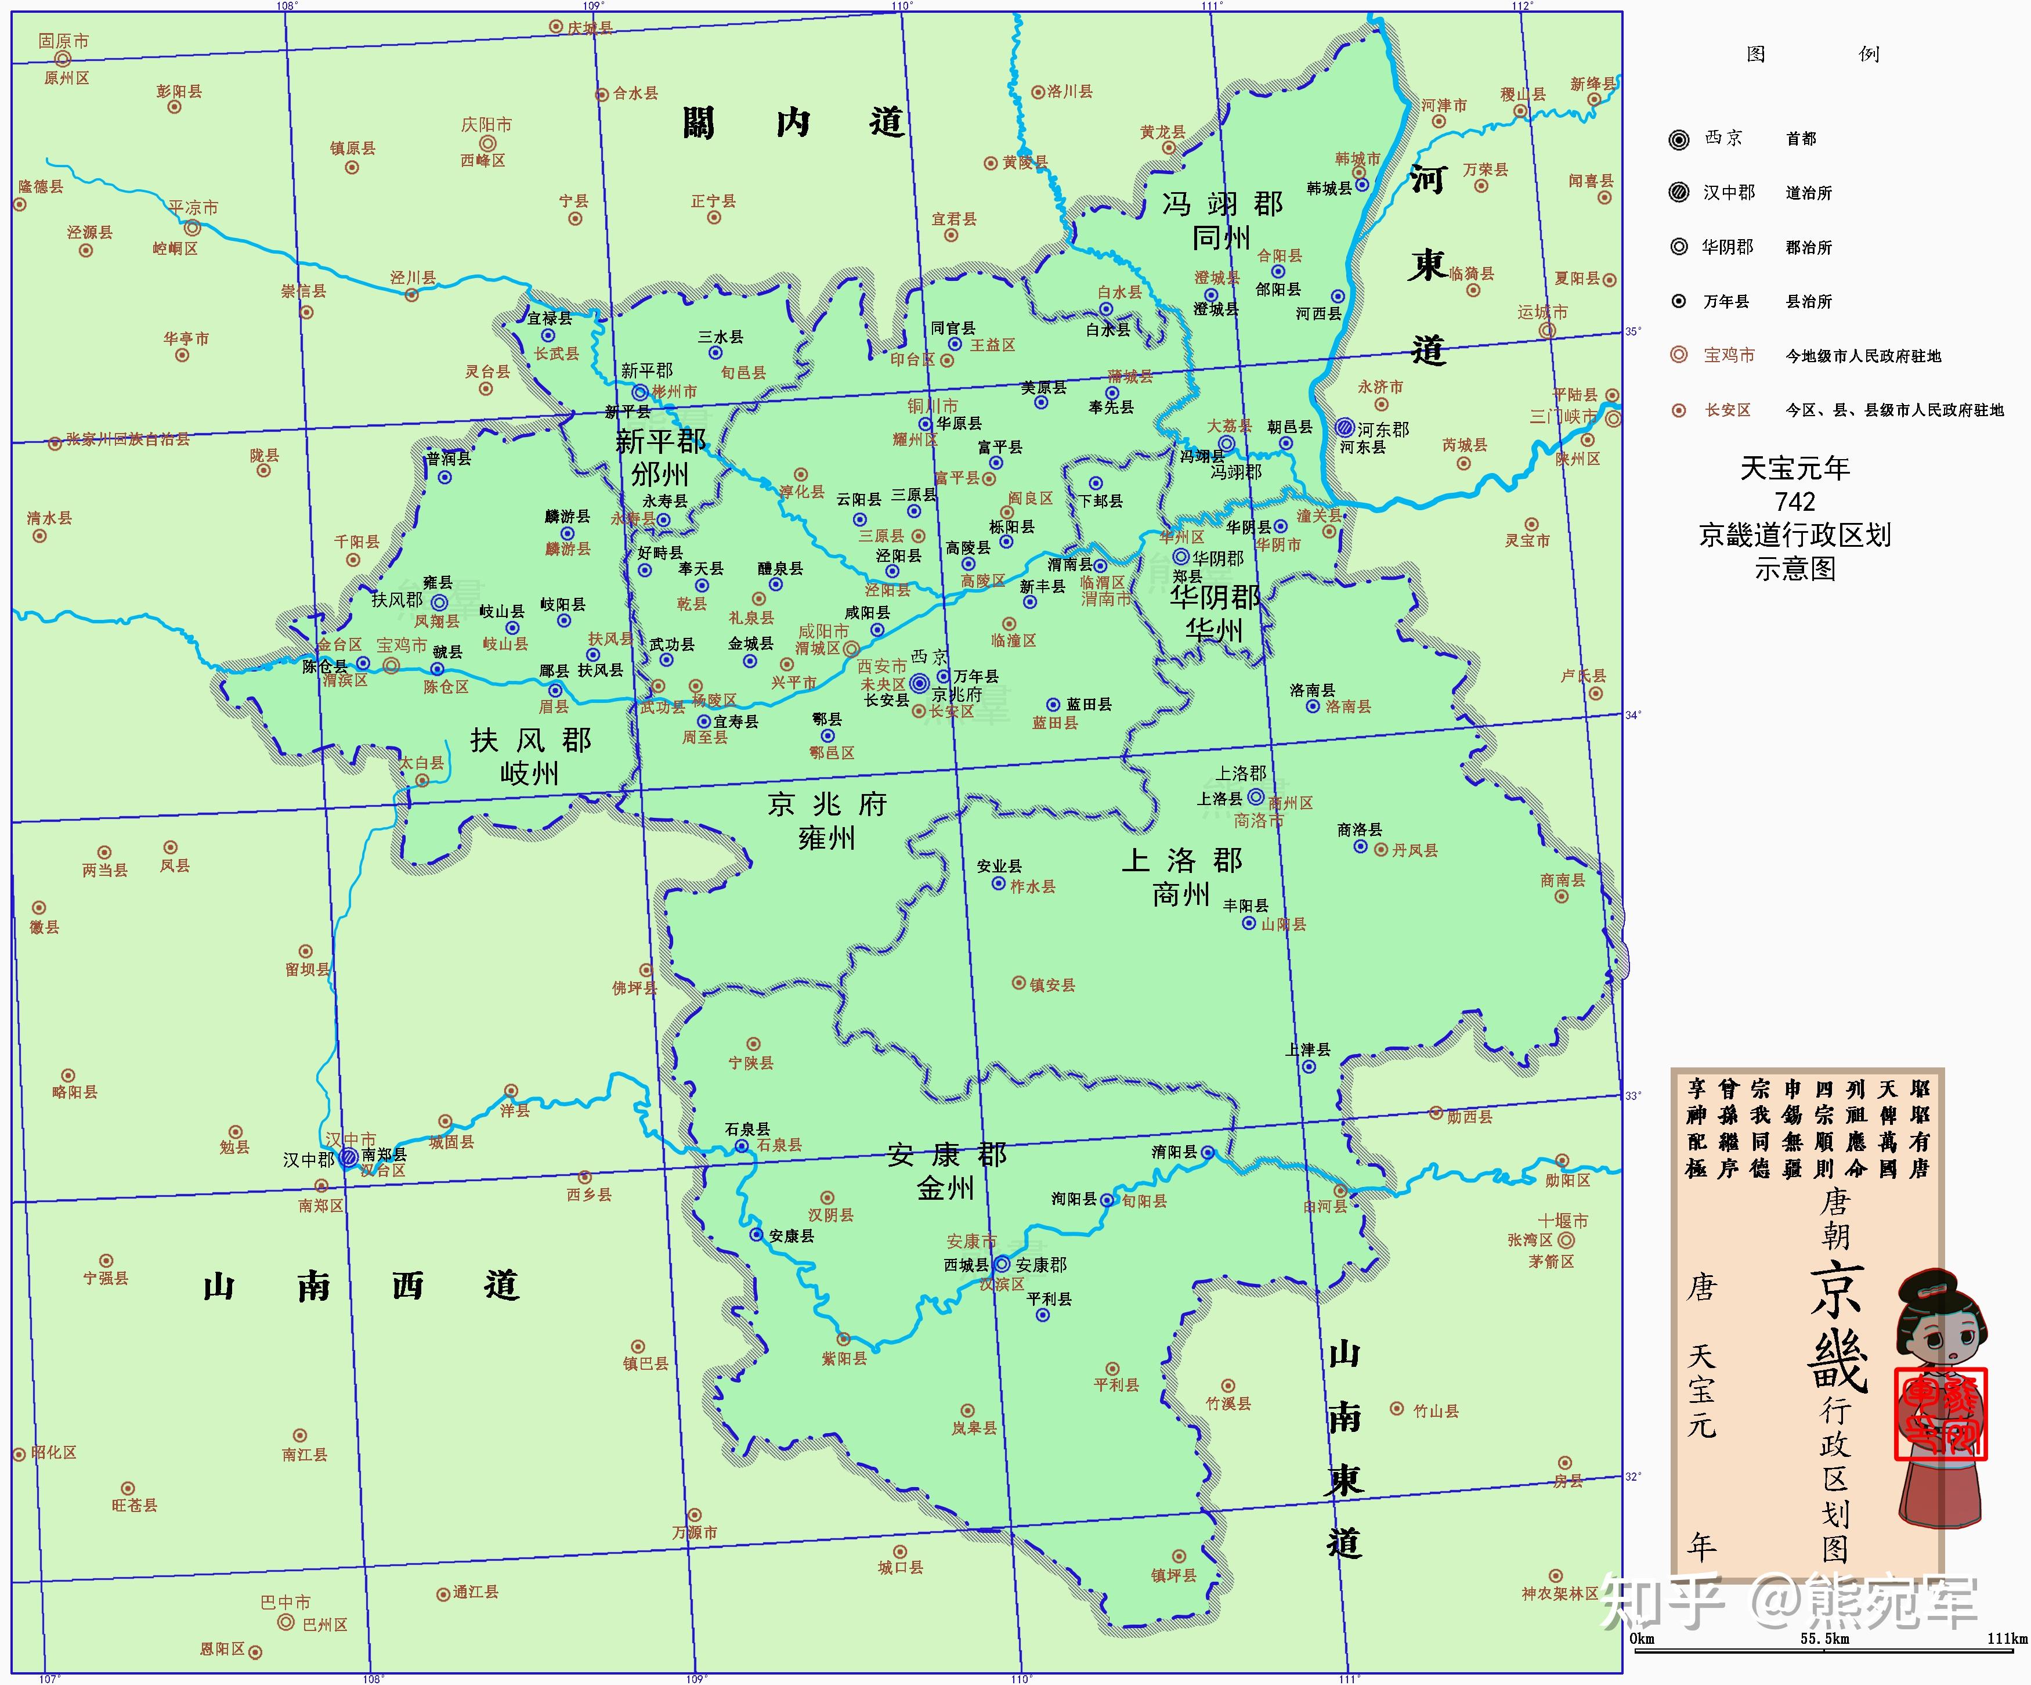The height and width of the screenshot is (1685, 2031).
Task: Click the 长安区 district symbol in the legend
Action: (x=1679, y=410)
